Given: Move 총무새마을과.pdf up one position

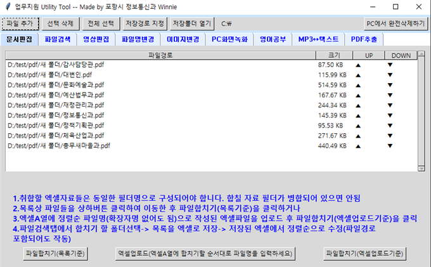Looking at the screenshot, I should 357,146.
